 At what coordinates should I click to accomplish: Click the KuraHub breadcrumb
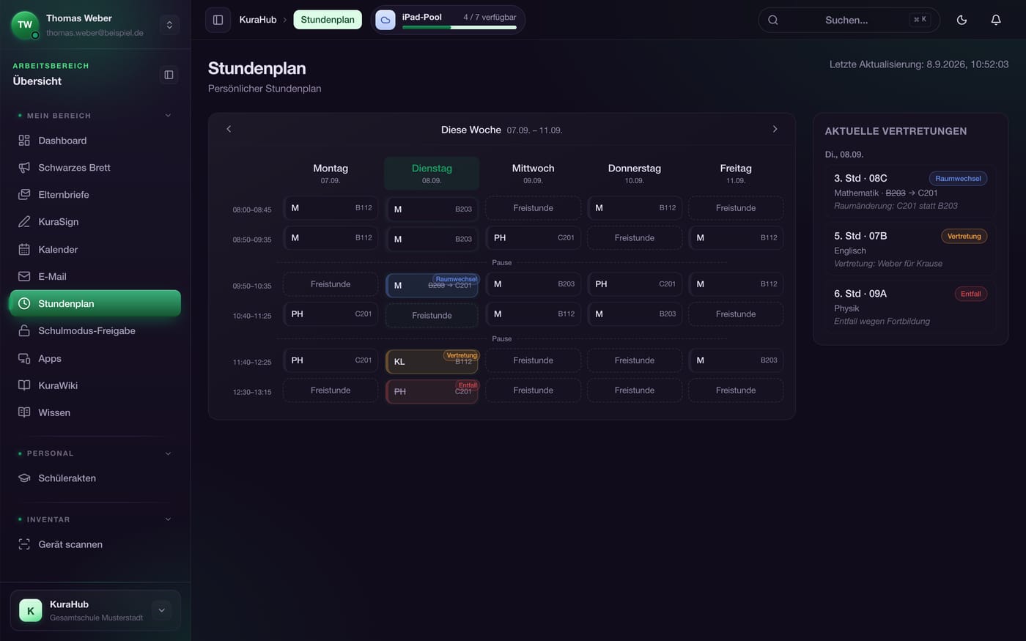coord(258,20)
